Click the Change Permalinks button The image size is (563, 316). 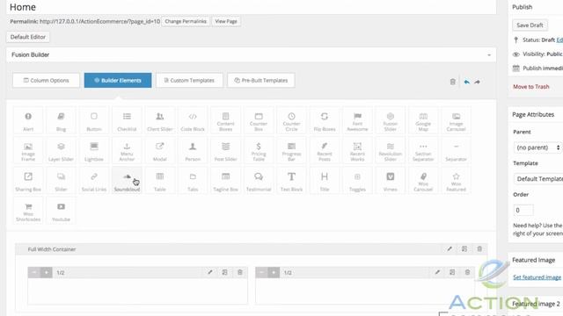tap(186, 21)
